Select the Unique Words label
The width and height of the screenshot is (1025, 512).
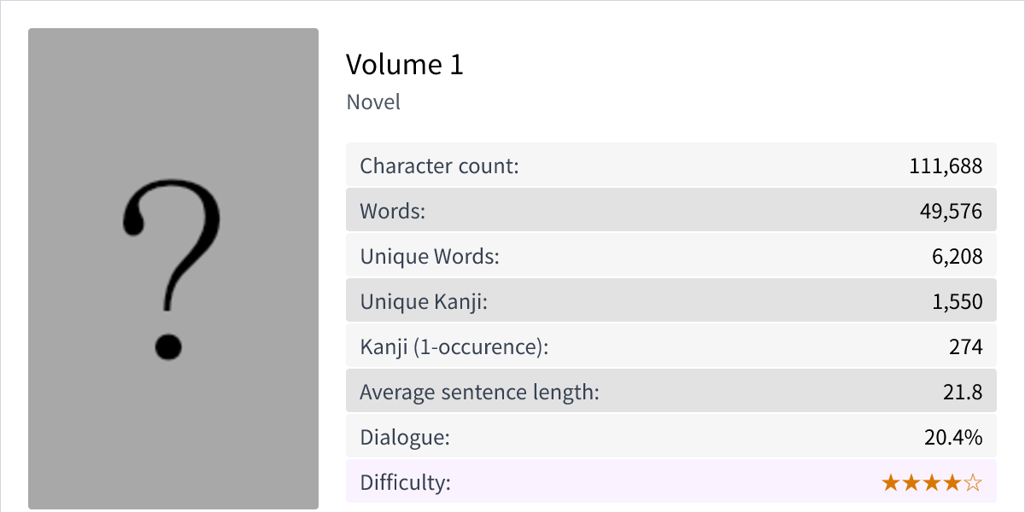(x=429, y=256)
